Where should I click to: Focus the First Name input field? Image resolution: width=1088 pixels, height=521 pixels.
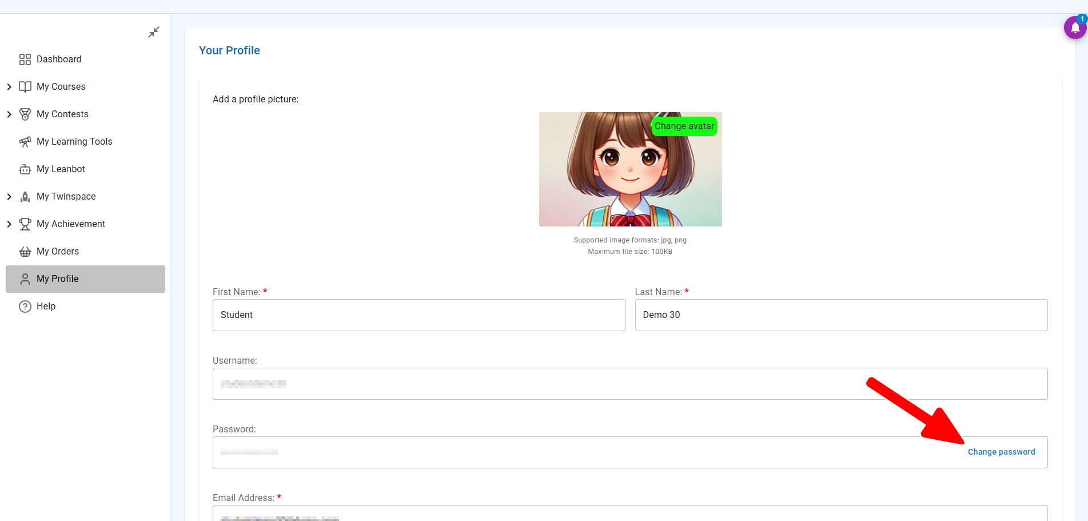(x=419, y=315)
